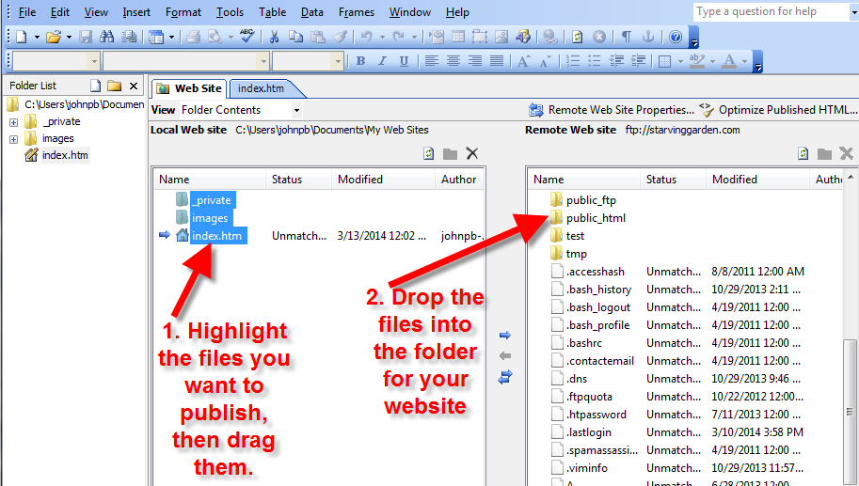Toggle Center text alignment
The width and height of the screenshot is (859, 486).
pos(453,62)
